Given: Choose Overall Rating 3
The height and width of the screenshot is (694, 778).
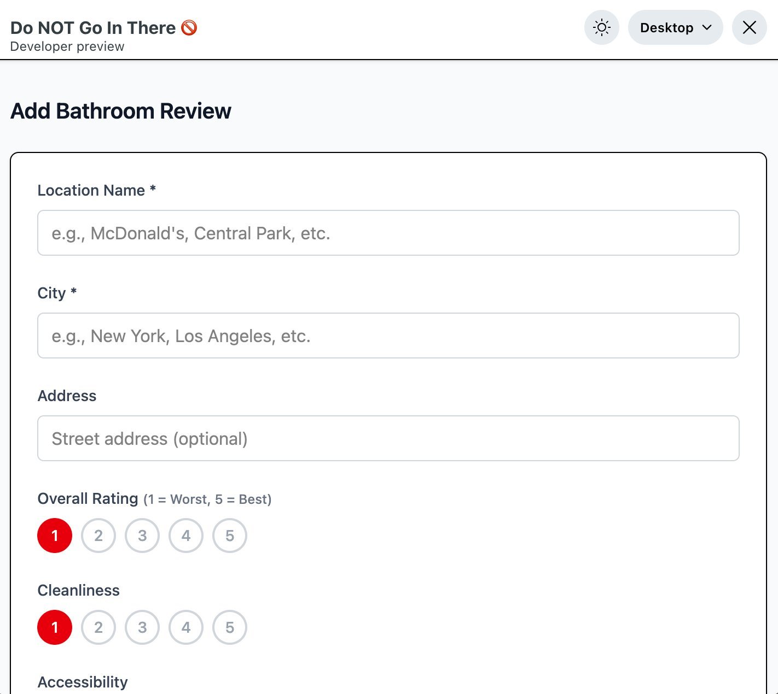Looking at the screenshot, I should tap(142, 536).
